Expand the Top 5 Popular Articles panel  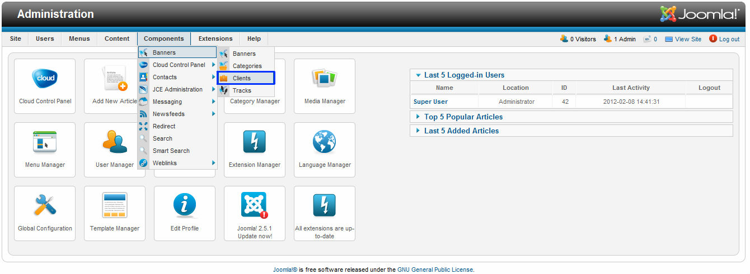point(418,117)
